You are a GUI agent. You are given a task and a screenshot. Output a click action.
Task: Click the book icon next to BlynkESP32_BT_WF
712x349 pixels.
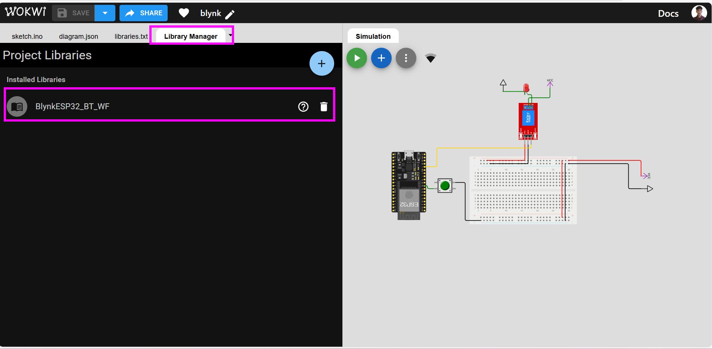[x=17, y=107]
